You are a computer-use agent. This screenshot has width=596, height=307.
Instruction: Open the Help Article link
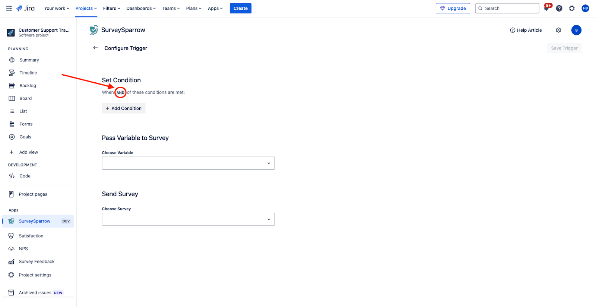pyautogui.click(x=526, y=30)
